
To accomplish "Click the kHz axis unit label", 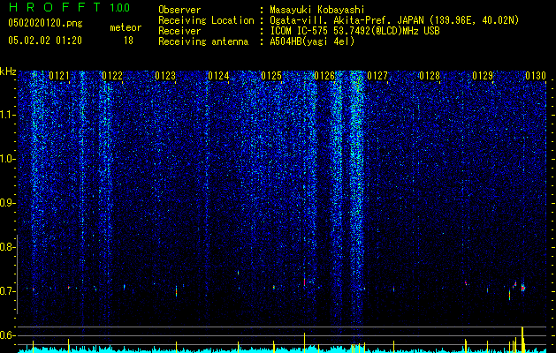I will click(8, 71).
